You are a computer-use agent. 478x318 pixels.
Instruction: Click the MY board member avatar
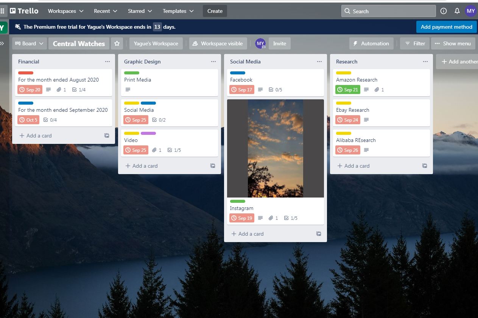pos(260,43)
